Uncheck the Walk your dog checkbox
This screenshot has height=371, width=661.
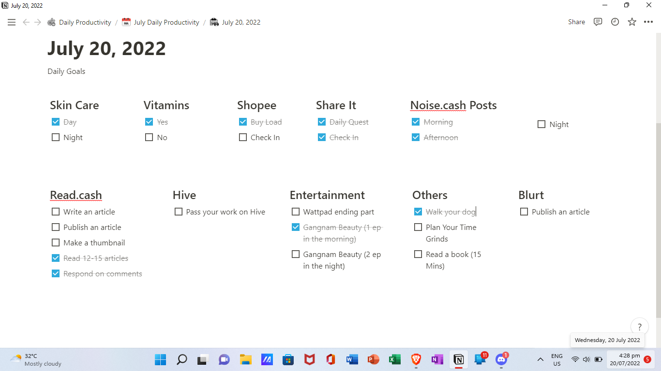coord(418,212)
